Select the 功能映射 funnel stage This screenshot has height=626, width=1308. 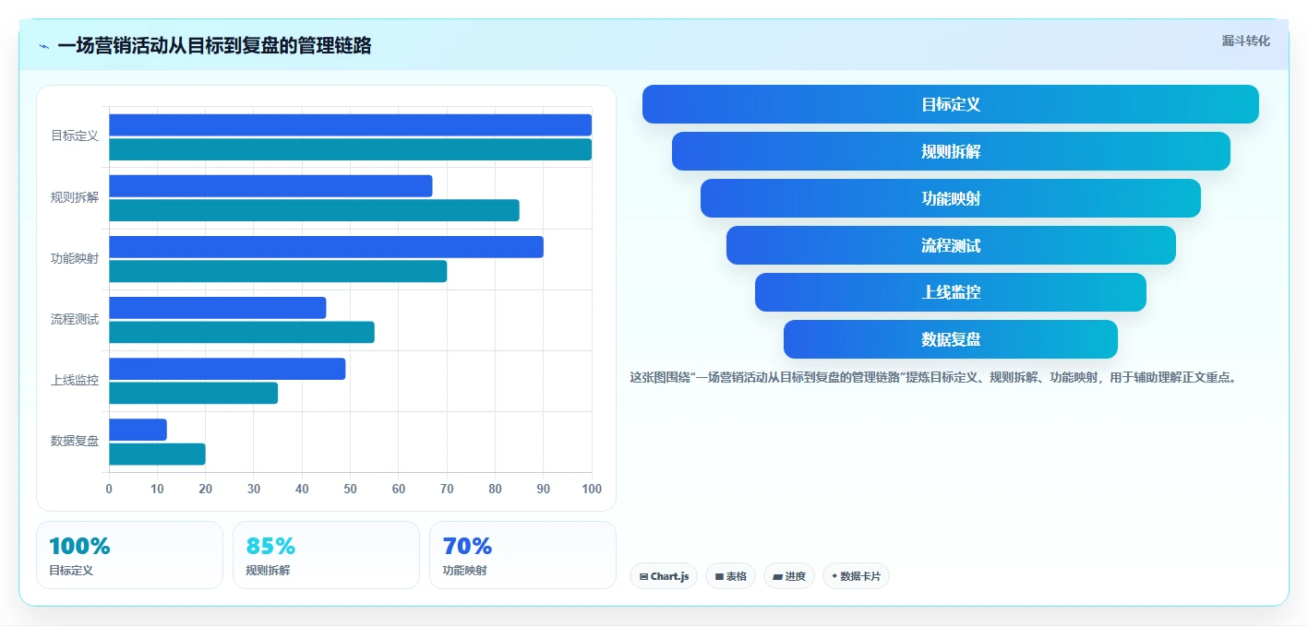pos(951,198)
